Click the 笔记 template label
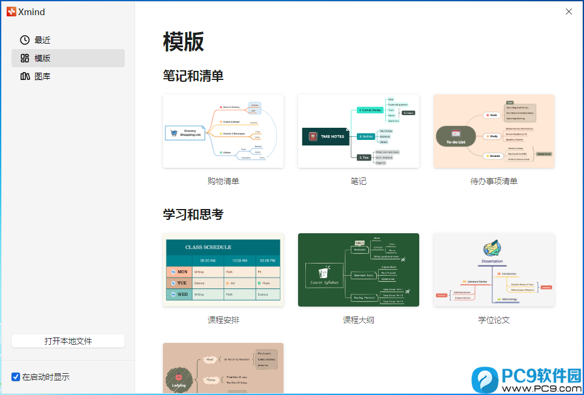This screenshot has height=395, width=584. click(x=358, y=181)
